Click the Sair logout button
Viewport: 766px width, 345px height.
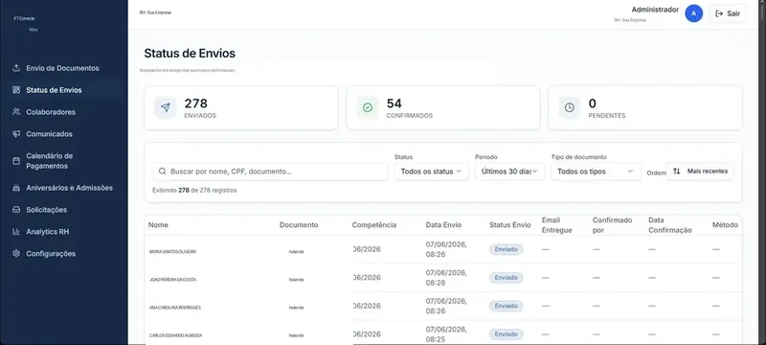[x=728, y=13]
